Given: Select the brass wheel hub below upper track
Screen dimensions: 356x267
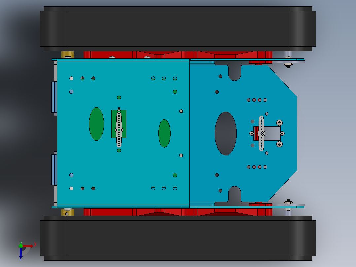Looking at the screenshot, I should click(x=68, y=55).
